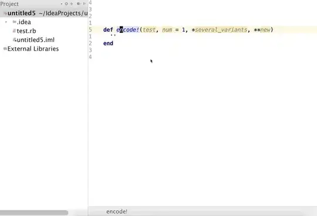
Task: Click the test parameter in the method signature
Action: 149,30
